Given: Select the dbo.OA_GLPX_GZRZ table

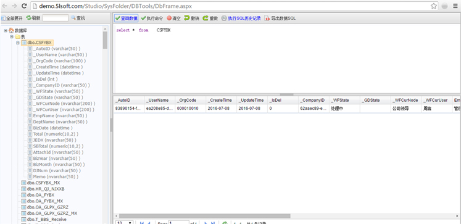Looking at the screenshot, I should (x=48, y=207).
